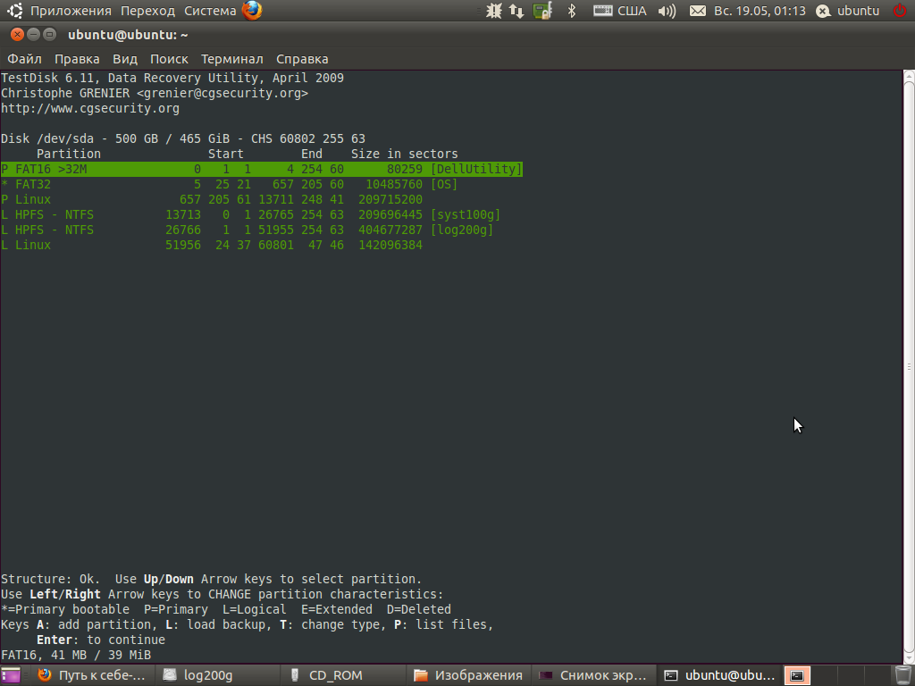Open the Справка menu
The height and width of the screenshot is (686, 915).
pos(302,59)
